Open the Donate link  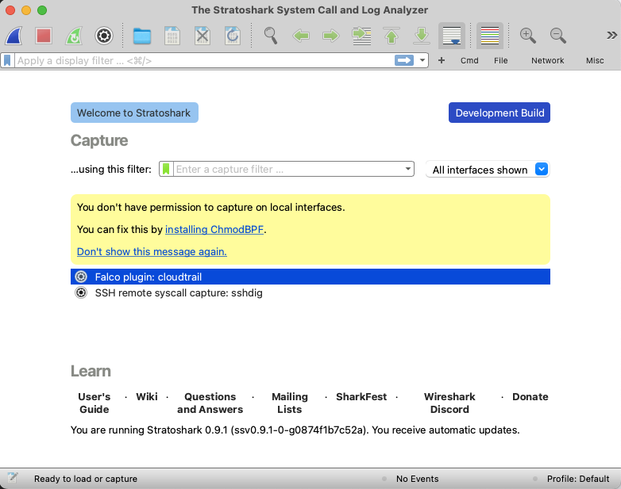pos(530,396)
